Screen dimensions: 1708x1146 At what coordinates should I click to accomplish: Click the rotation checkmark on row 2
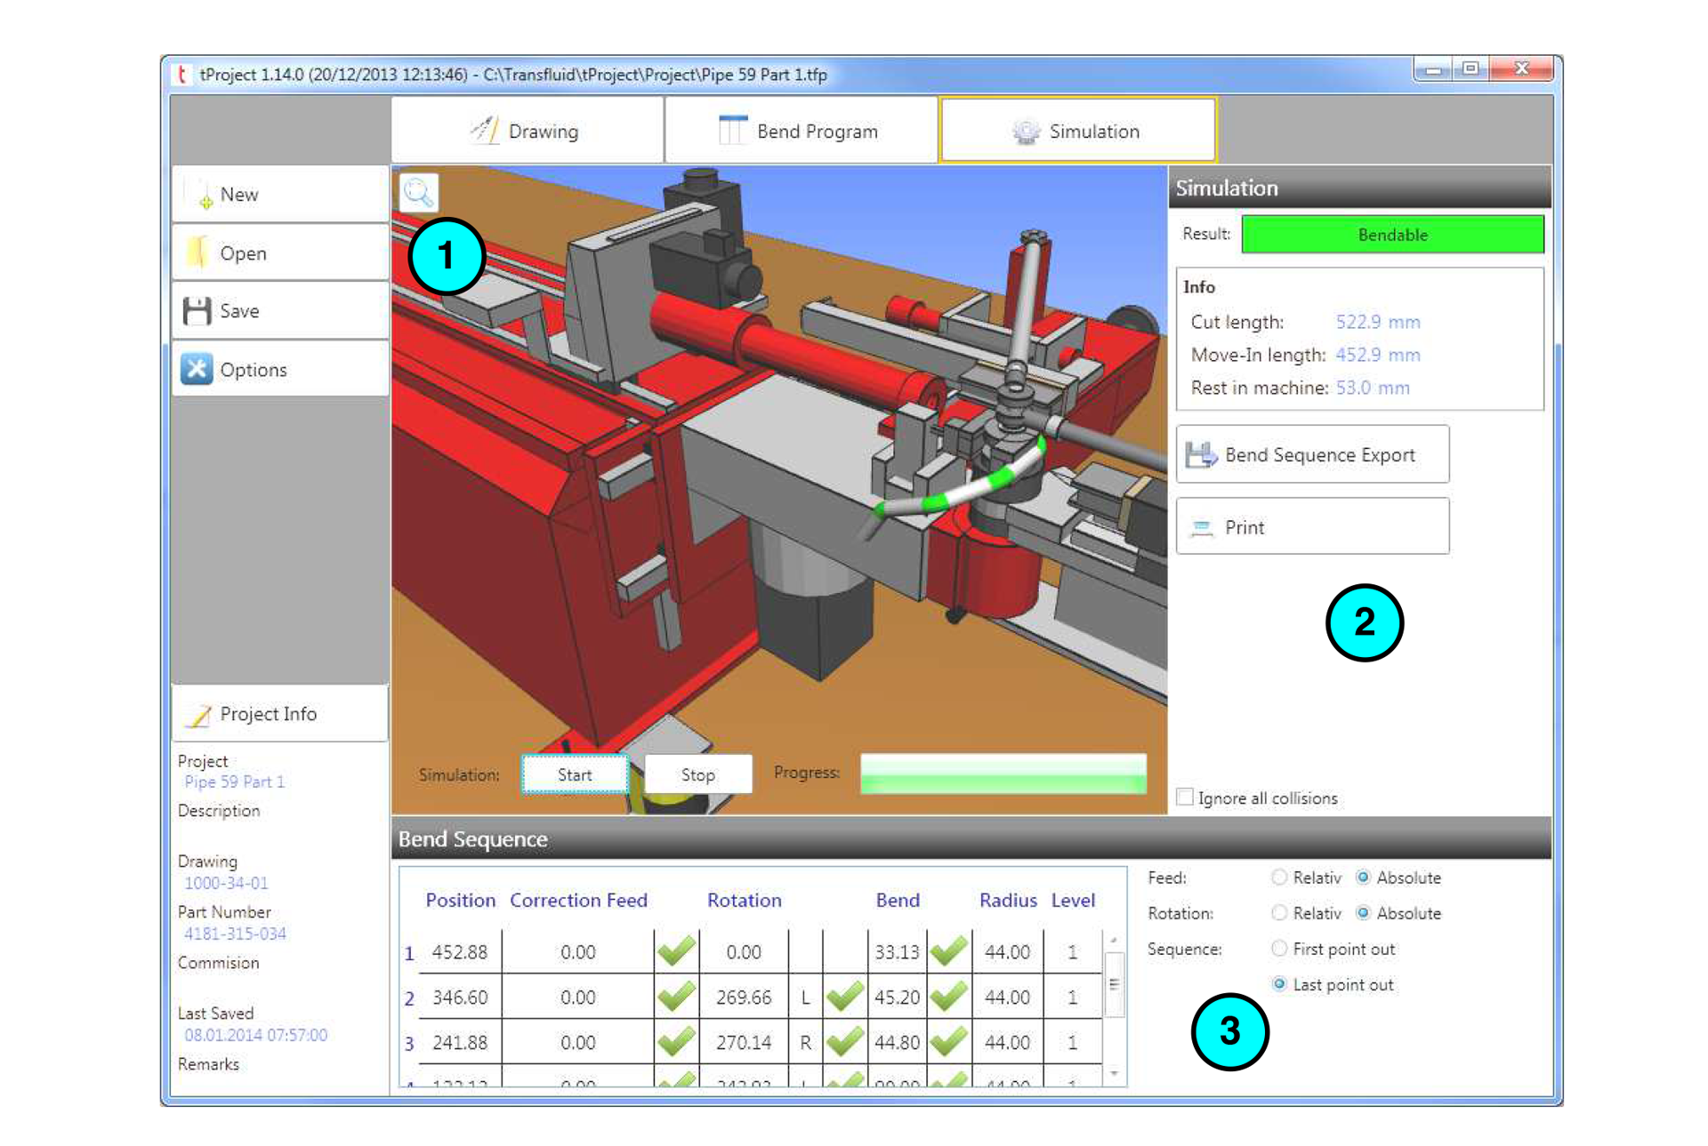(x=843, y=997)
